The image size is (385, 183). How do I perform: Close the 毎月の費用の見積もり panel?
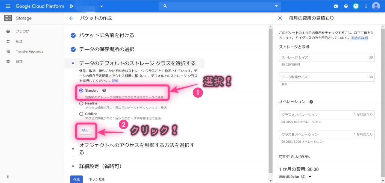(280, 18)
